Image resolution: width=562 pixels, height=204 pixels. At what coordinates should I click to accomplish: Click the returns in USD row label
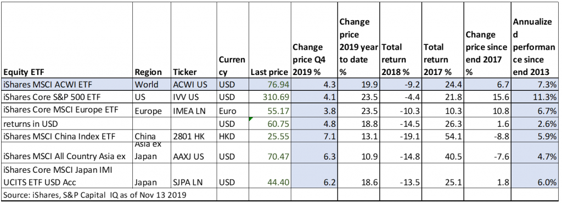(67, 124)
